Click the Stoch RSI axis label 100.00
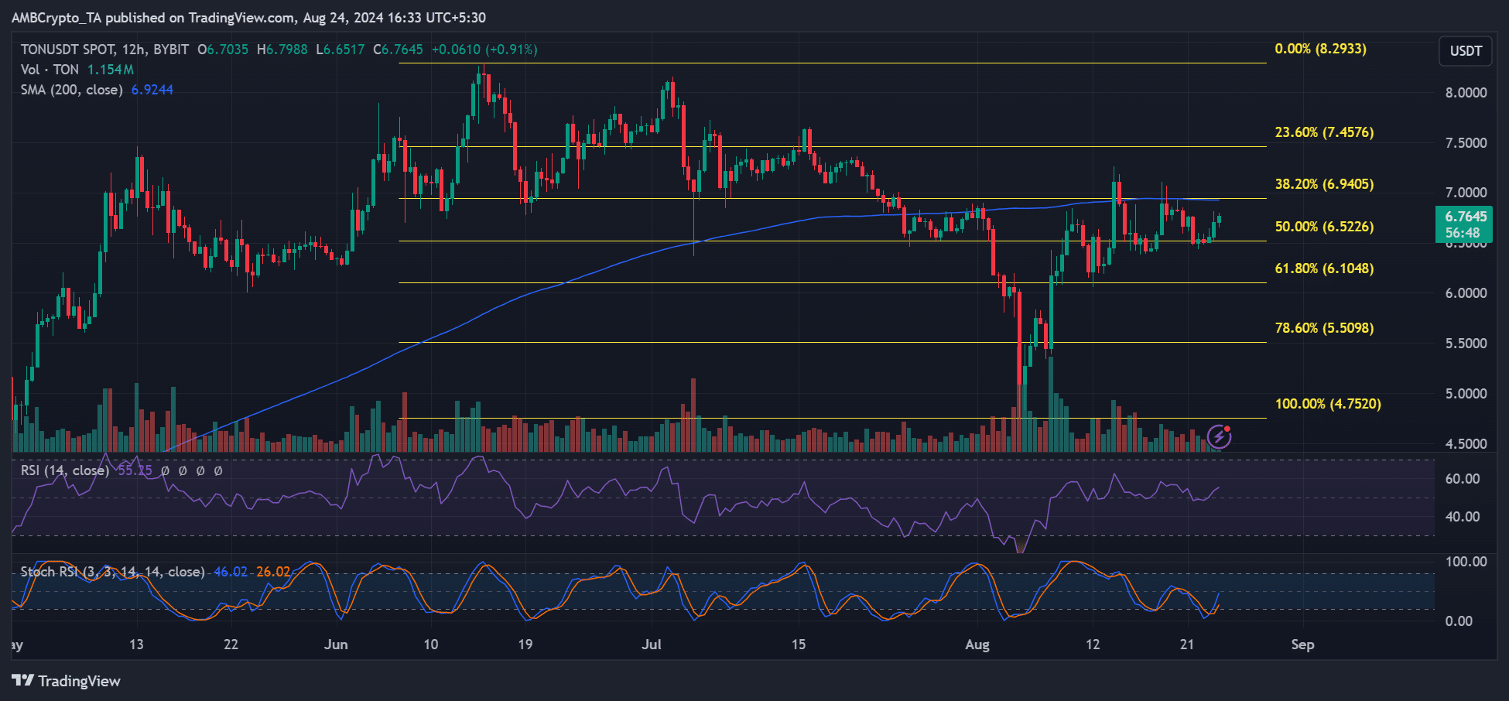 [x=1466, y=562]
